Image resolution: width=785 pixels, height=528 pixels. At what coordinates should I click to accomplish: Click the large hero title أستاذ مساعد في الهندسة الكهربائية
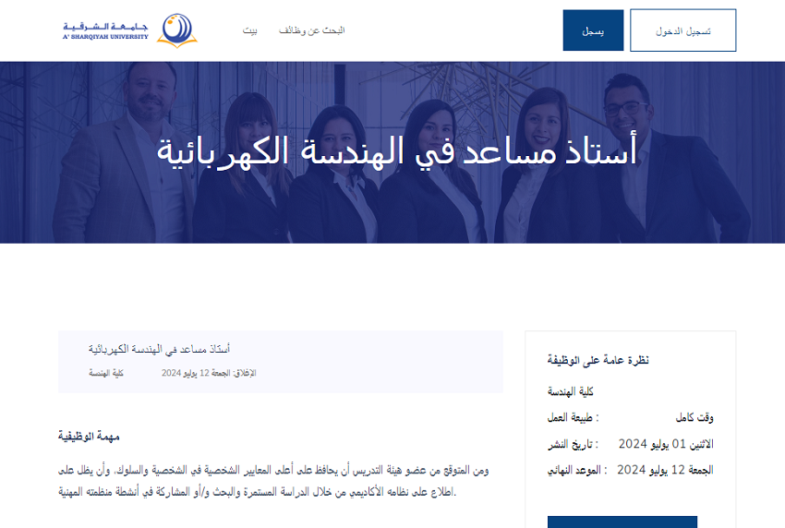pyautogui.click(x=396, y=152)
